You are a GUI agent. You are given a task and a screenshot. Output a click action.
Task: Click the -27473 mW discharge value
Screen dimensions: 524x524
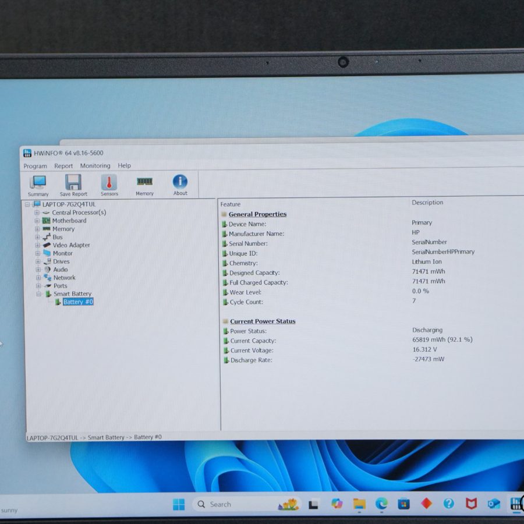click(x=428, y=359)
